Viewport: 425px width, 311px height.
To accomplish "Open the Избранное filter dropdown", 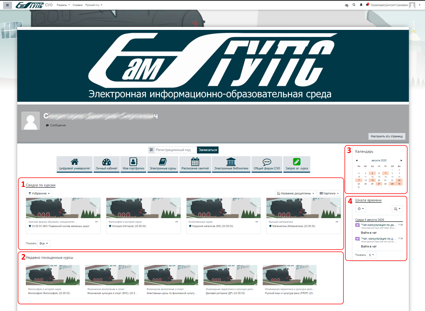I will coord(39,194).
